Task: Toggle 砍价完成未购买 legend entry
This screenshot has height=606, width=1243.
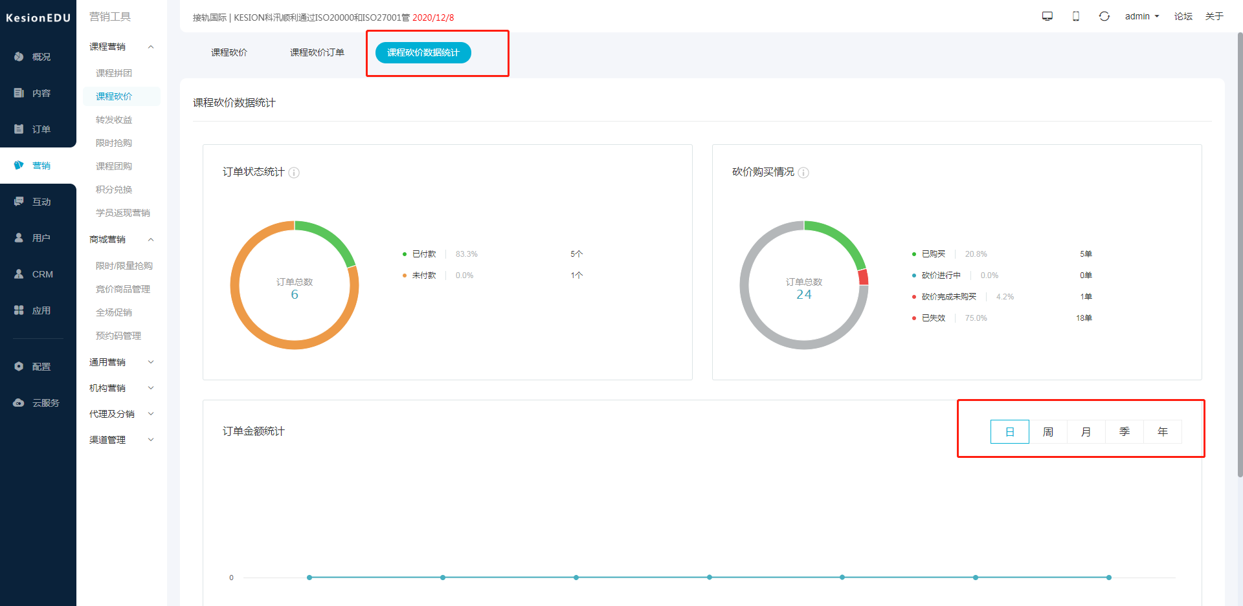Action: [945, 297]
